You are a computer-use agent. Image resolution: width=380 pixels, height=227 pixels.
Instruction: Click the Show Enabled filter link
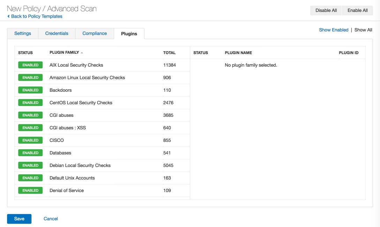click(x=333, y=30)
